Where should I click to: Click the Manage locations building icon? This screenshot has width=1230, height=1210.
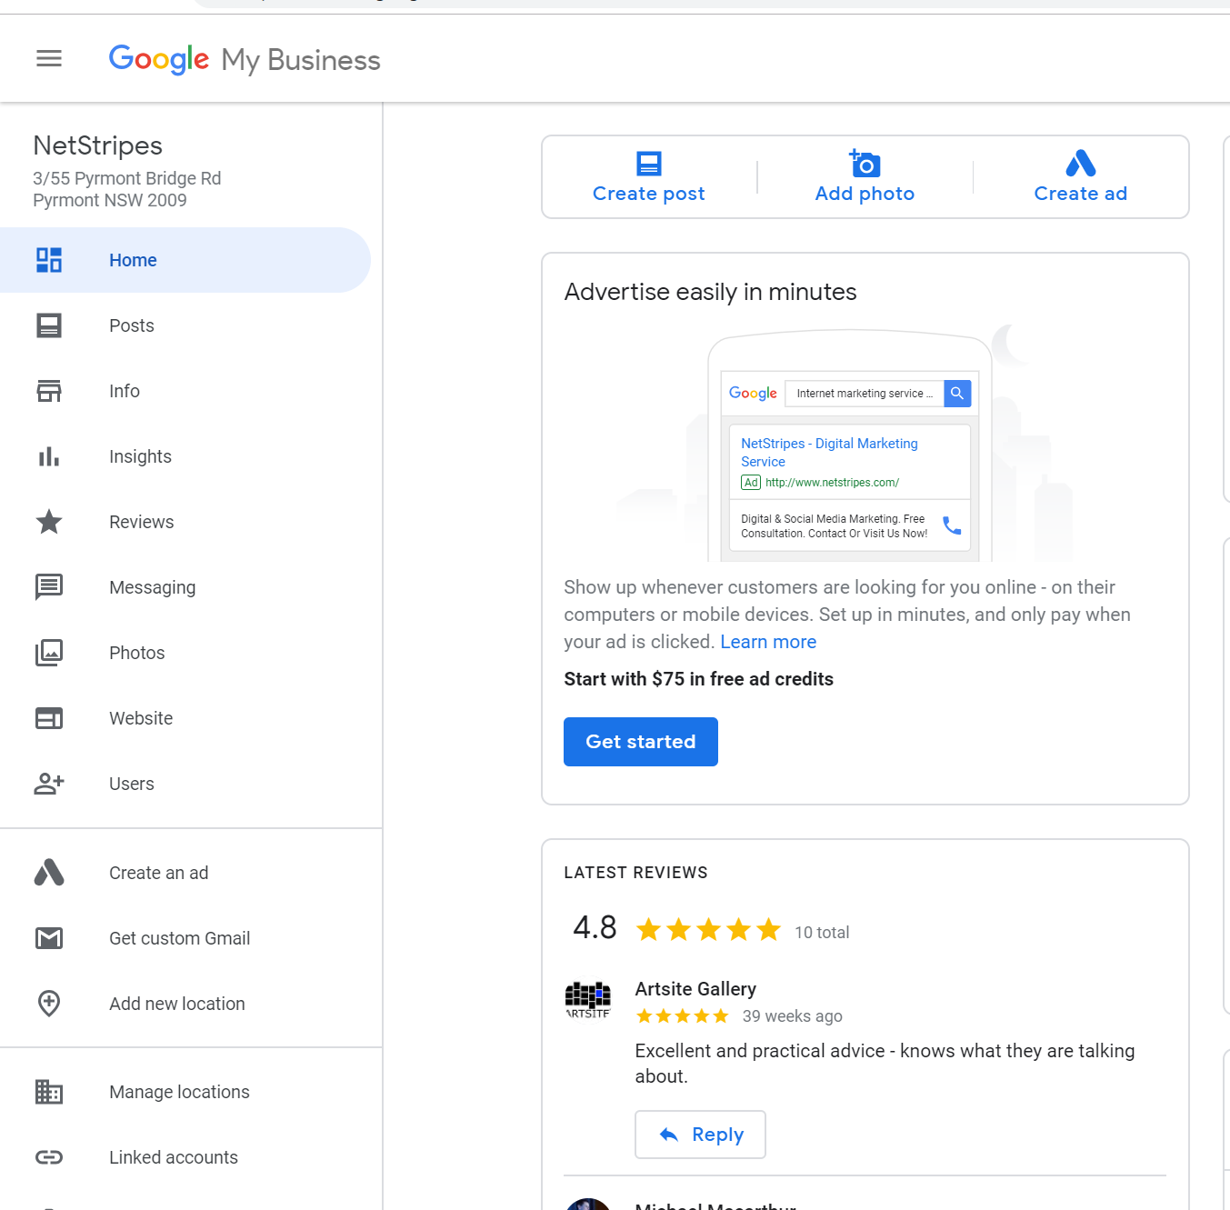49,1092
